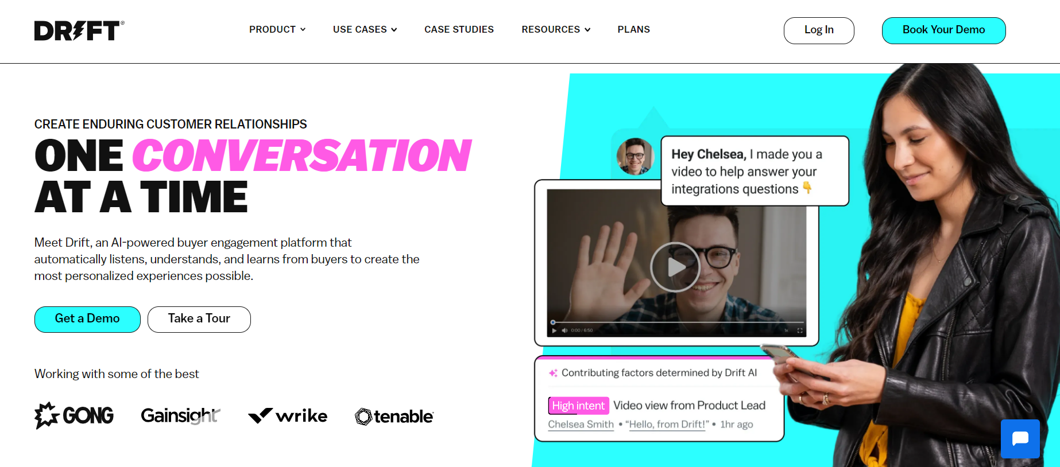The image size is (1060, 467).
Task: Enter fullscreen using video fullscreen icon
Action: click(799, 330)
